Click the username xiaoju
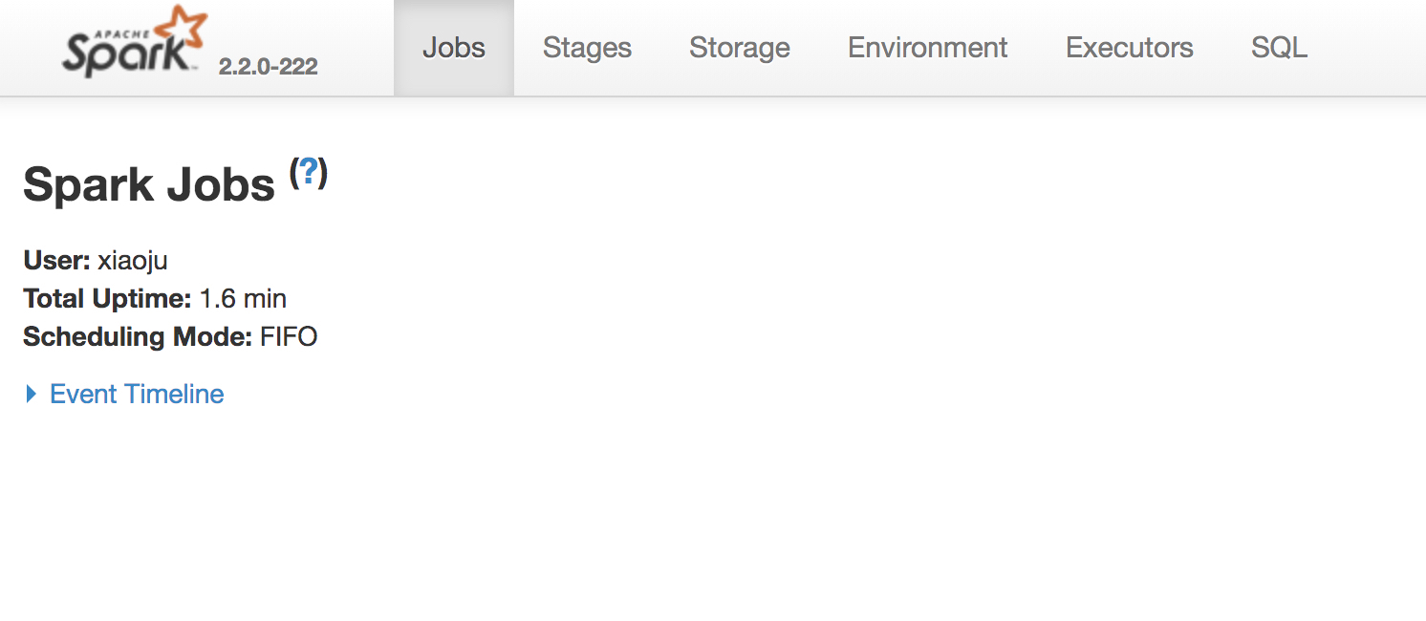This screenshot has width=1426, height=621. point(133,260)
